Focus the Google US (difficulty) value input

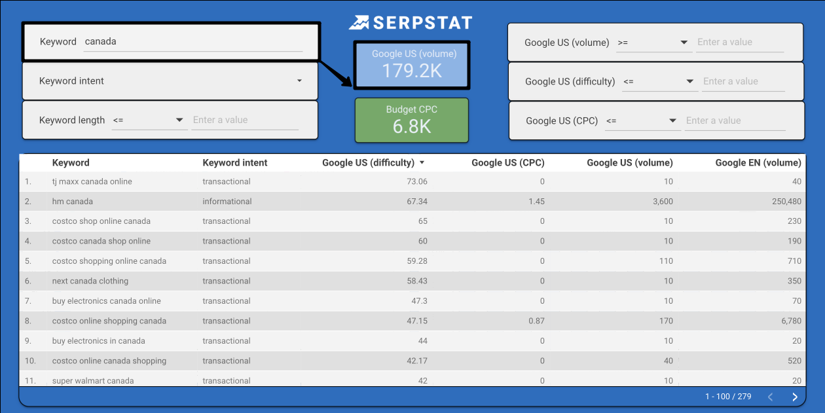(742, 82)
